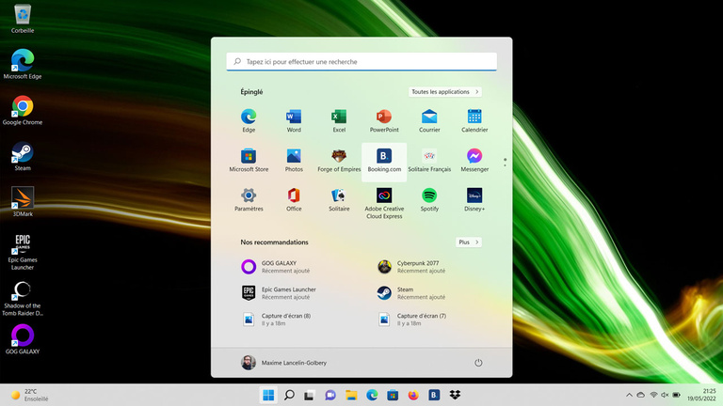Select the GOG GALAXY desktop shortcut
Screen dimensions: 723x406
[x=23, y=339]
